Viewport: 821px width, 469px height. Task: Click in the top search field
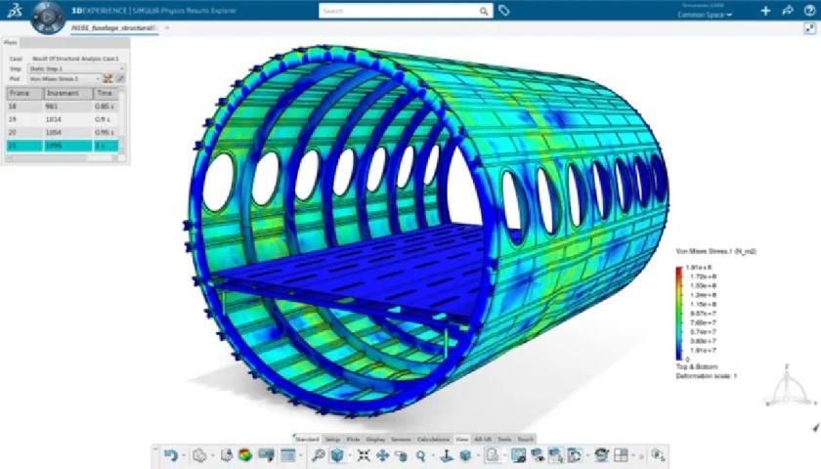399,11
